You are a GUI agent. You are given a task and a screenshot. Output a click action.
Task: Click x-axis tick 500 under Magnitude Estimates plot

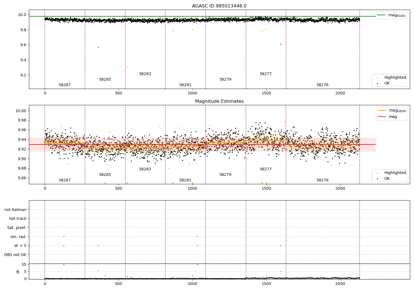[119, 189]
